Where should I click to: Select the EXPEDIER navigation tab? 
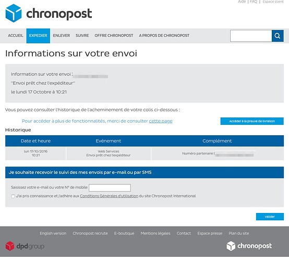coord(38,36)
